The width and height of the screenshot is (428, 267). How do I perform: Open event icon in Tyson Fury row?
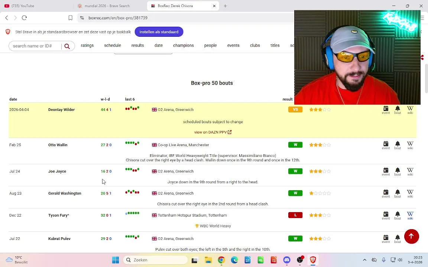coord(386,216)
